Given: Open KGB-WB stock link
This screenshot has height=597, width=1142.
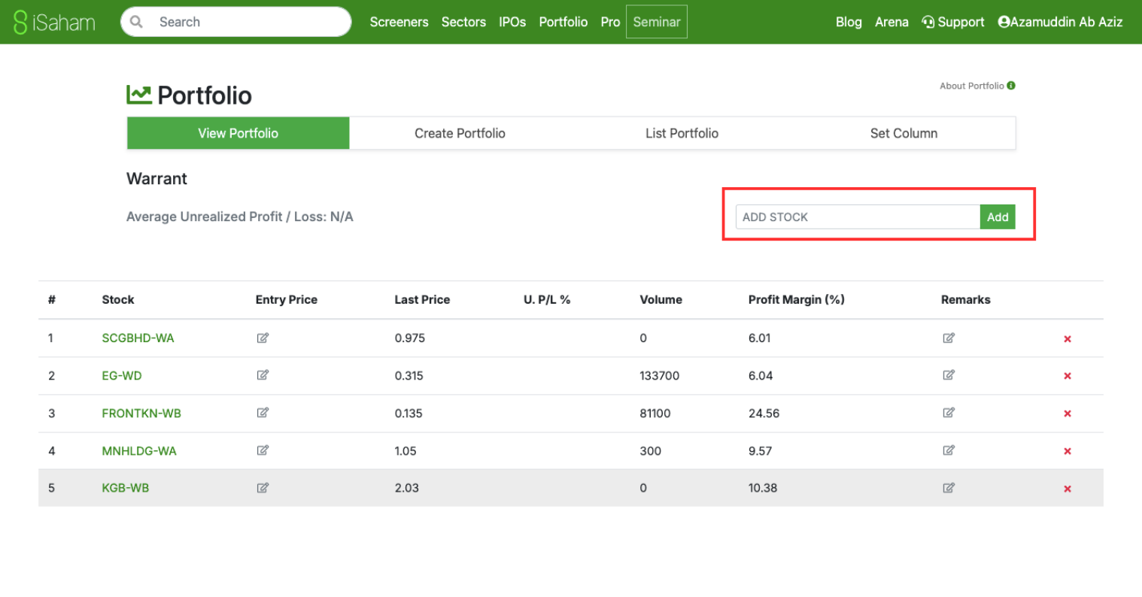Looking at the screenshot, I should 126,488.
